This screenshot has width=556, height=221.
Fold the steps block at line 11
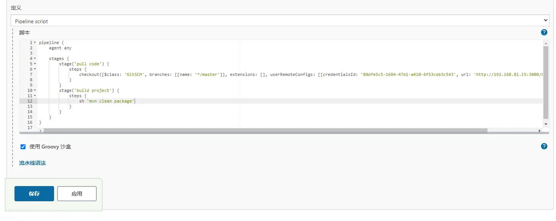pos(35,96)
